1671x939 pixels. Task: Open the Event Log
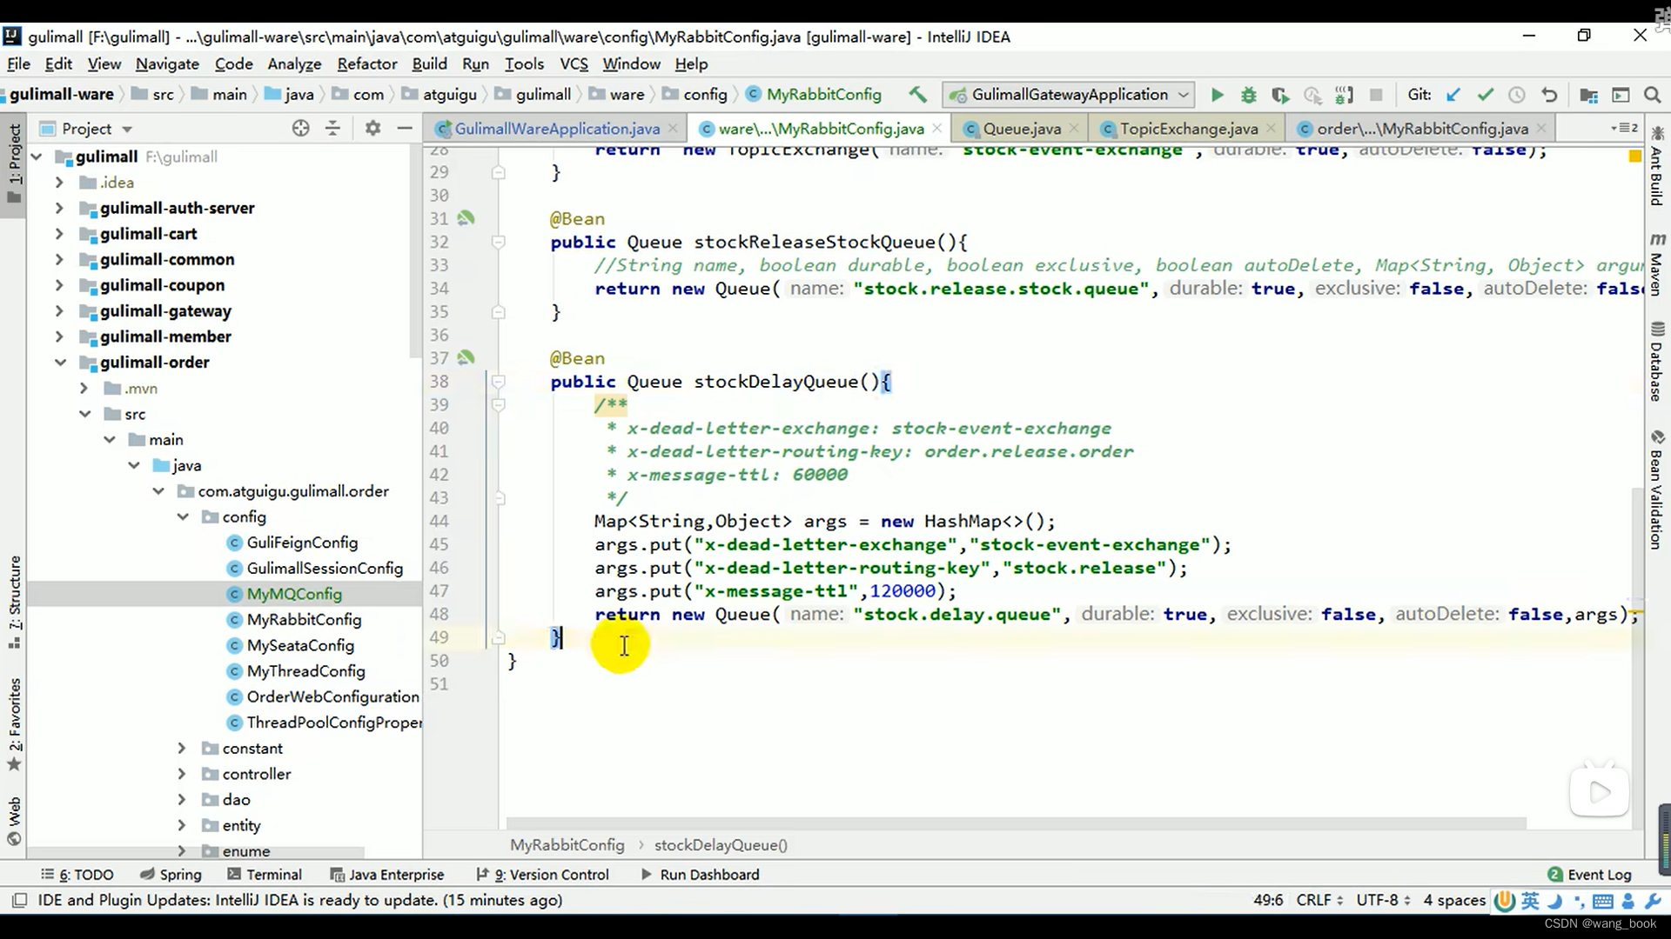tap(1589, 875)
